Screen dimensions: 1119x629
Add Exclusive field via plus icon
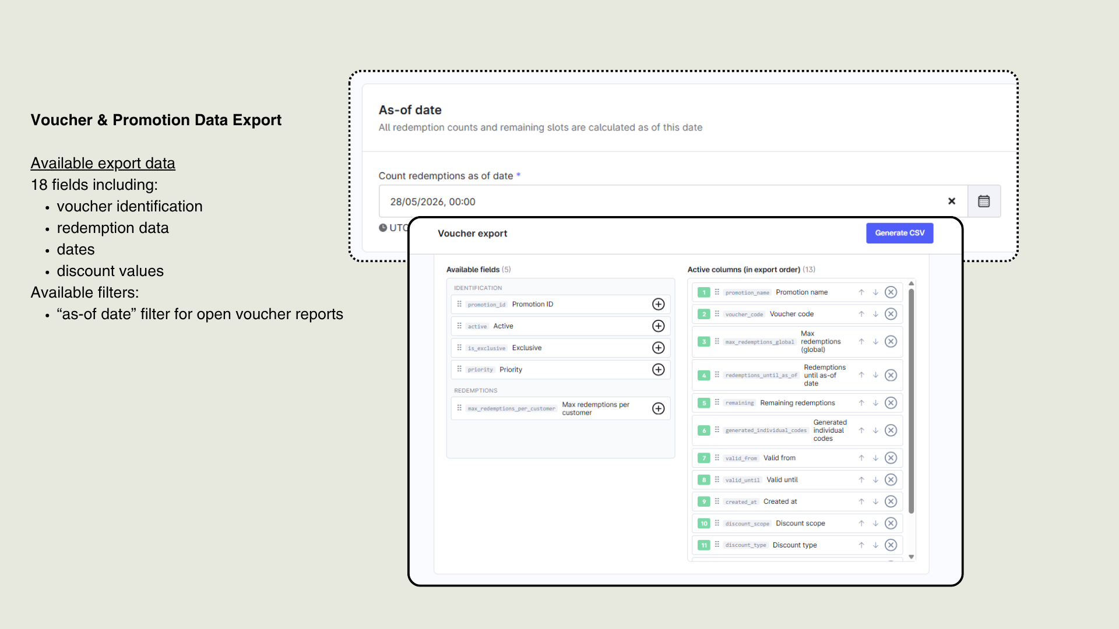658,348
